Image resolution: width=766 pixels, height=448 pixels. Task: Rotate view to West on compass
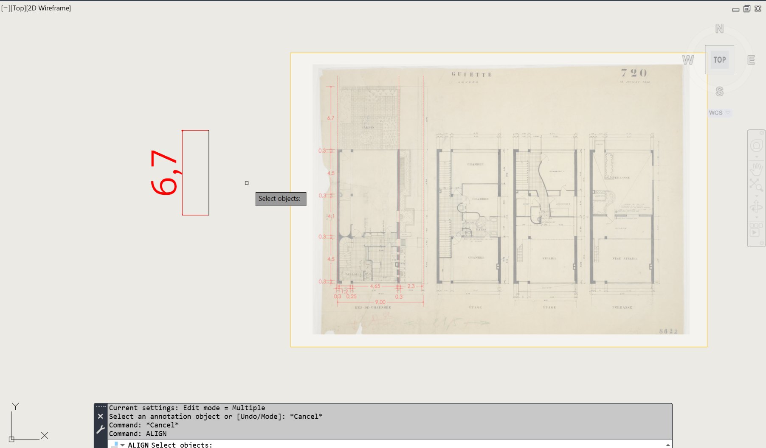688,60
